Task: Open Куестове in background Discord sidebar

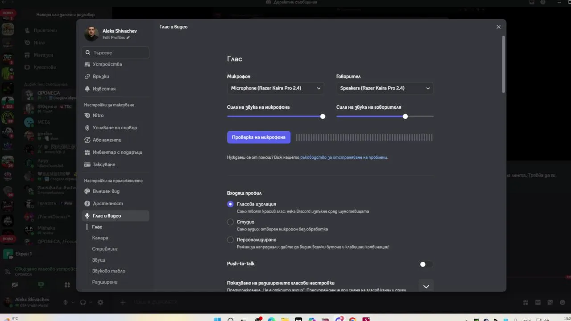Action: point(45,67)
